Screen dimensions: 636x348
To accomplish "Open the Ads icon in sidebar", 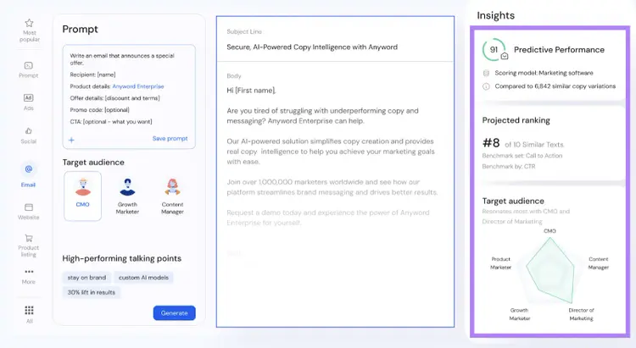I will (28, 97).
